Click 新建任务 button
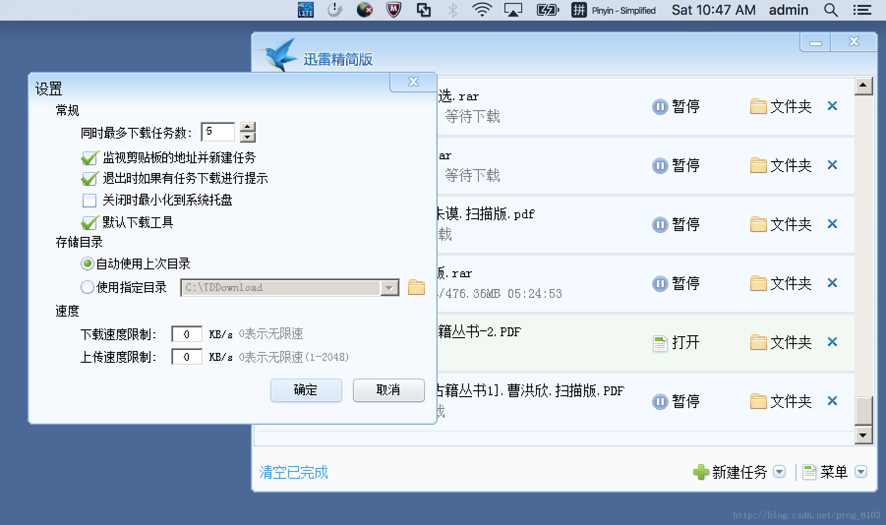Viewport: 886px width, 525px height. [x=730, y=472]
